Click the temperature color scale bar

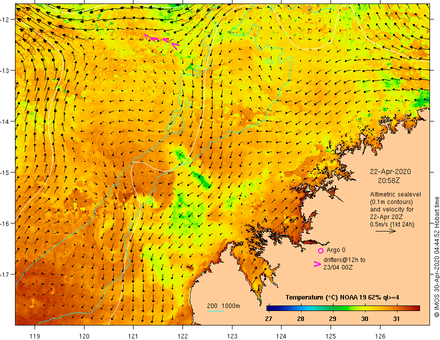(x=343, y=308)
